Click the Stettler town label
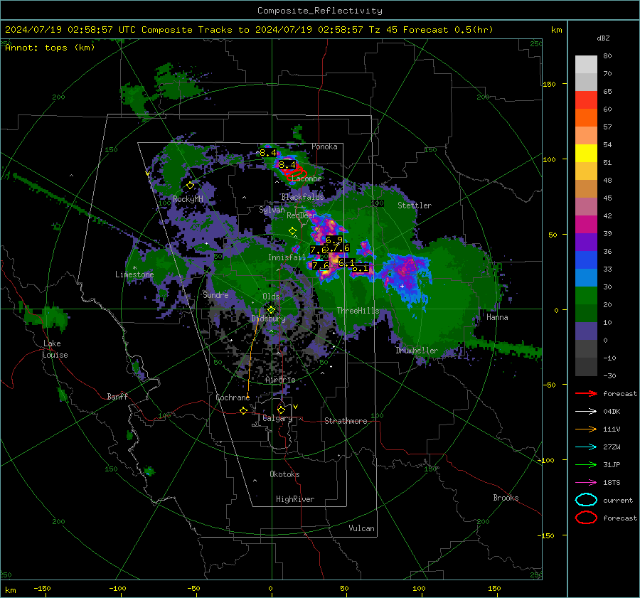 (415, 205)
